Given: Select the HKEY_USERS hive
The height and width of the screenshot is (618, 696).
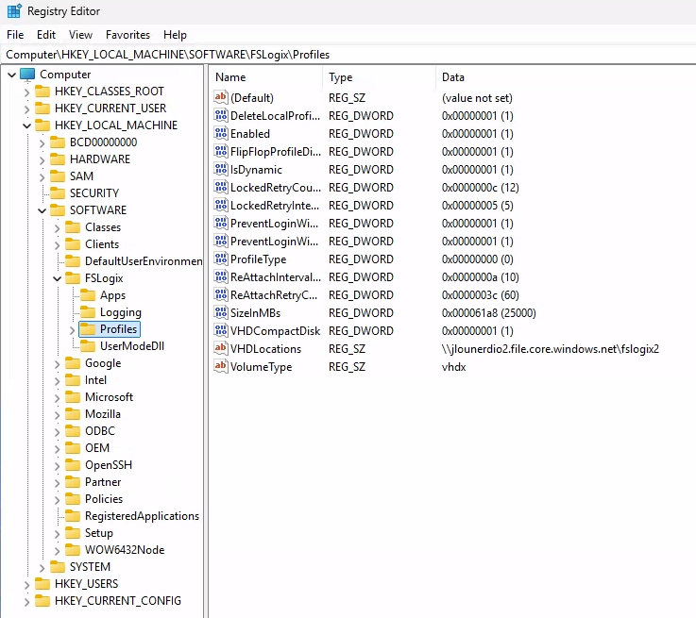Looking at the screenshot, I should click(x=87, y=584).
